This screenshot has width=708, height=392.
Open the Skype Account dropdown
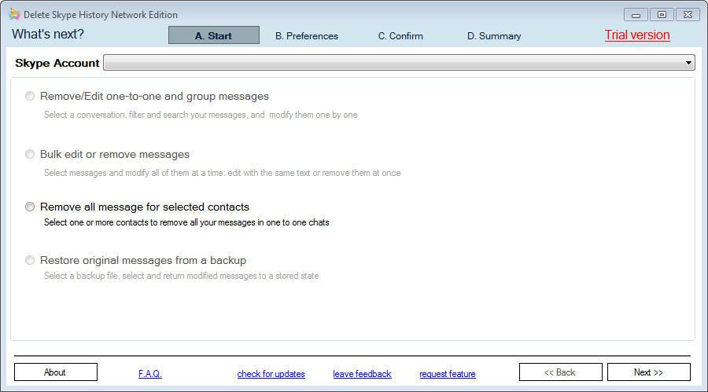coord(399,63)
